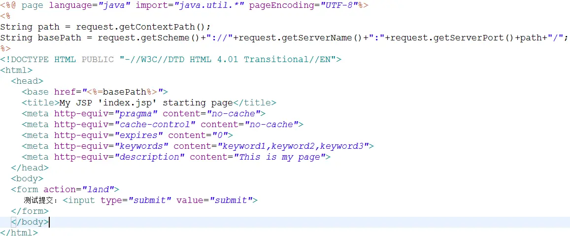This screenshot has width=570, height=236.
Task: Click the "keyword1,keyword2,keyword3" content value
Action: 293,146
